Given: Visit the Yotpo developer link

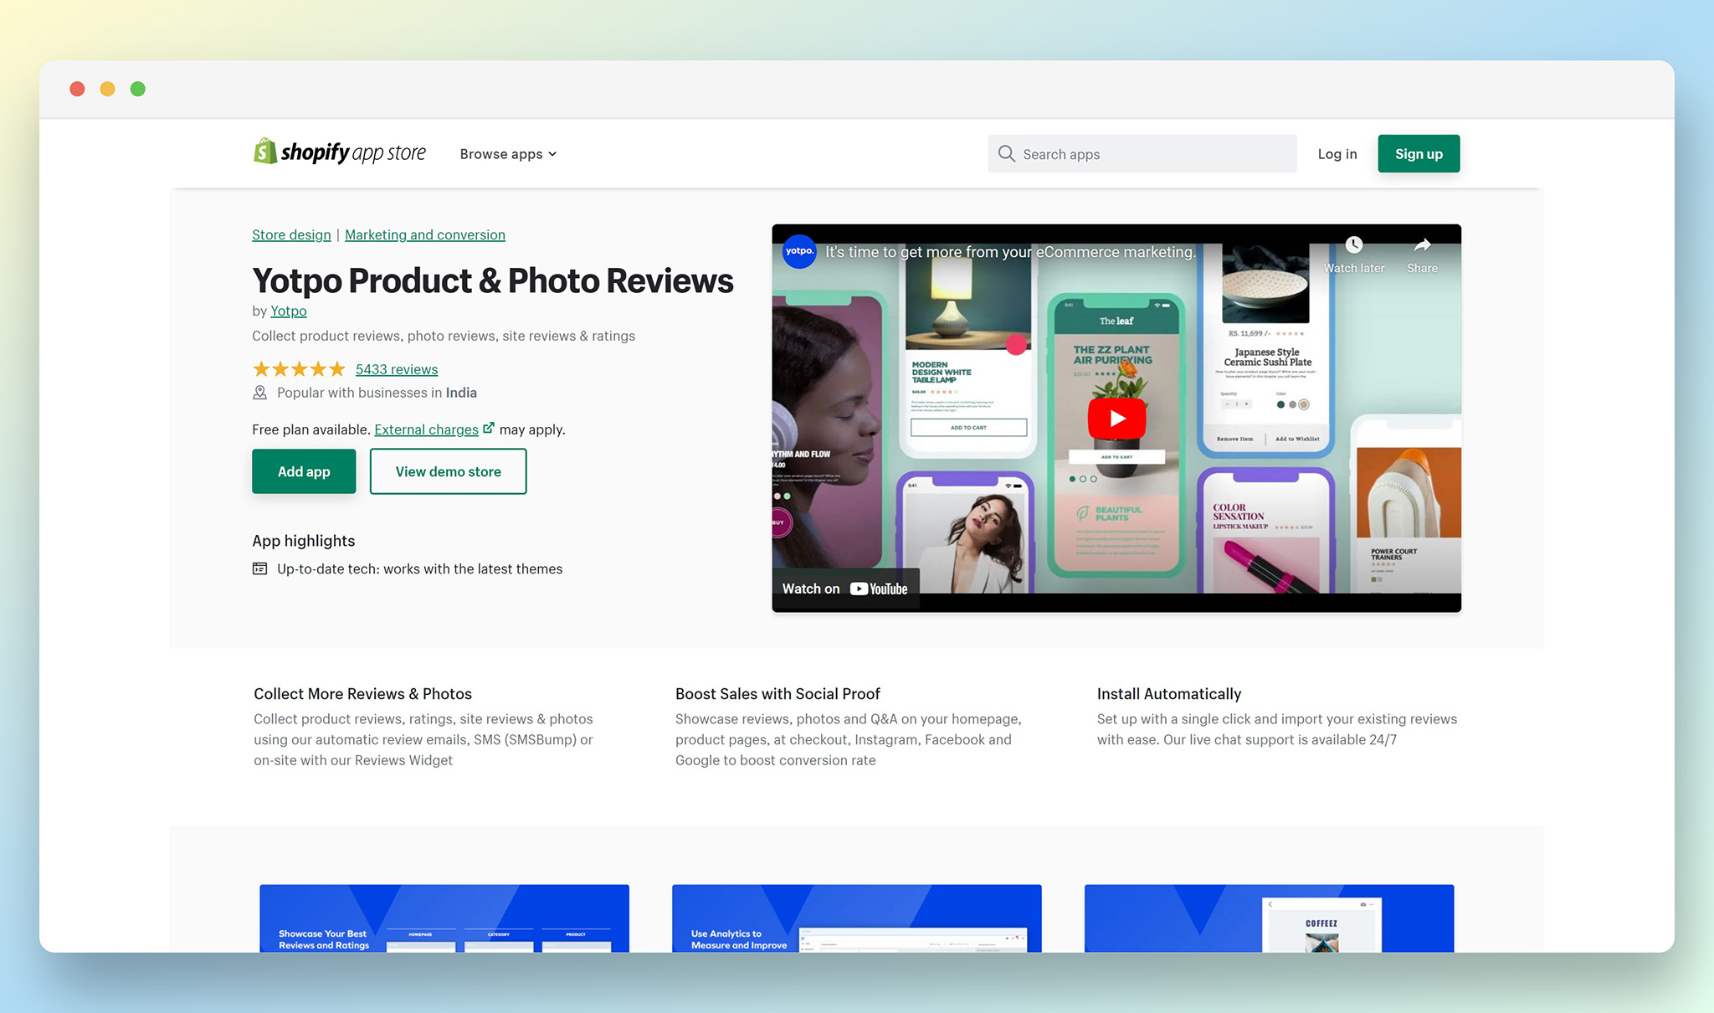Looking at the screenshot, I should [288, 311].
